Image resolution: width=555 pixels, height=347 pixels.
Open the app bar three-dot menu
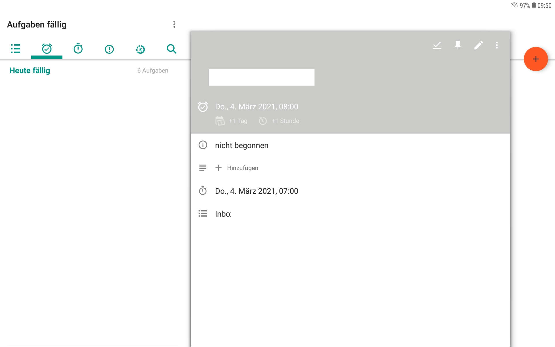click(174, 24)
